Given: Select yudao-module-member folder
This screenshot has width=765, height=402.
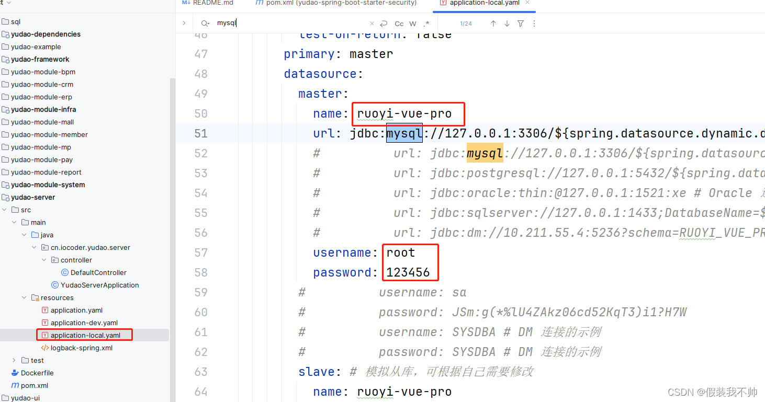Looking at the screenshot, I should click(x=49, y=134).
